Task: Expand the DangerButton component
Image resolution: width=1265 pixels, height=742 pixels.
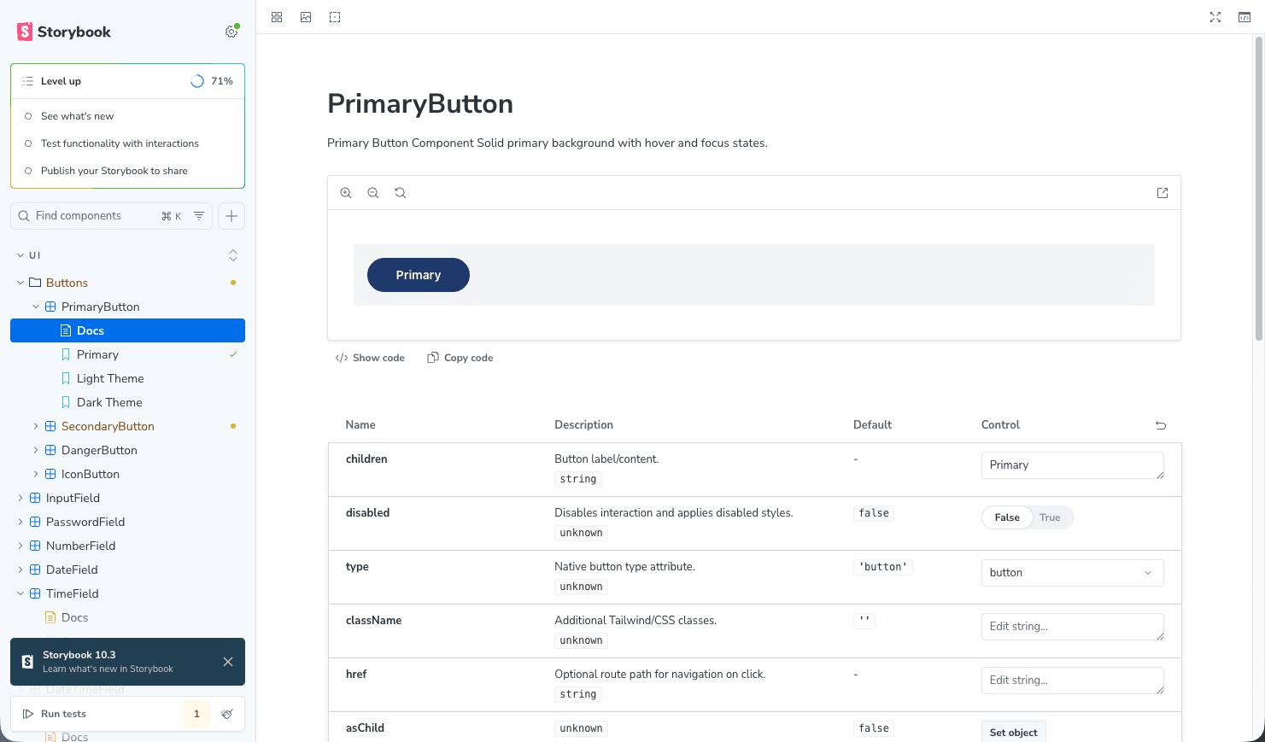Action: pos(36,450)
